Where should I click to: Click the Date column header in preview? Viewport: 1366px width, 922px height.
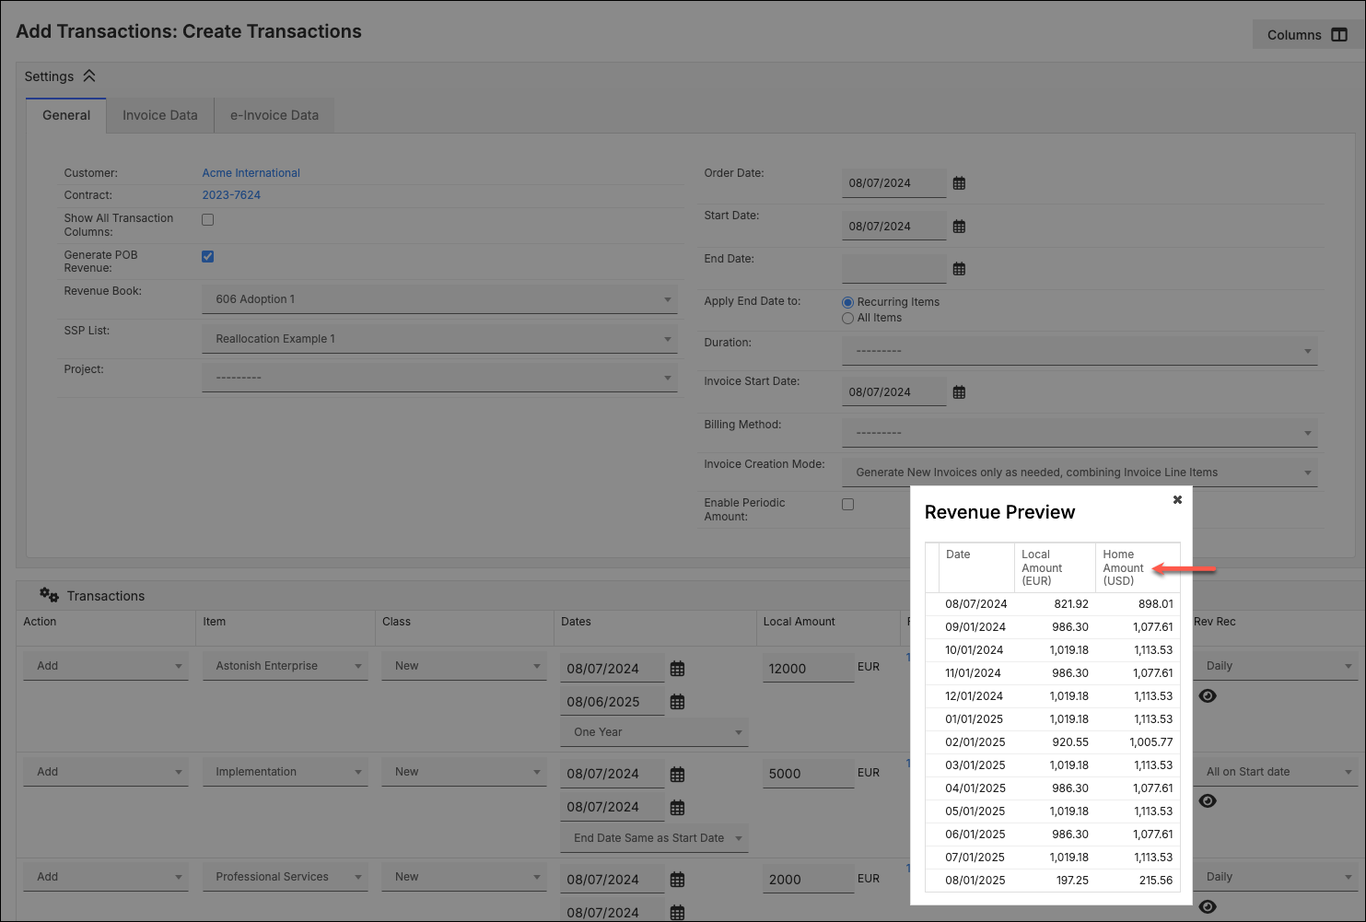point(976,567)
